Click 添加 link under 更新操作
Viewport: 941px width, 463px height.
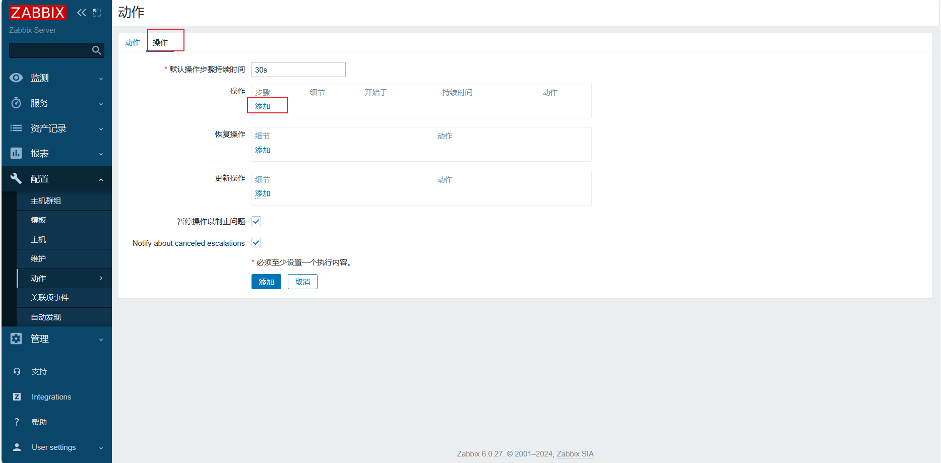[x=263, y=193]
